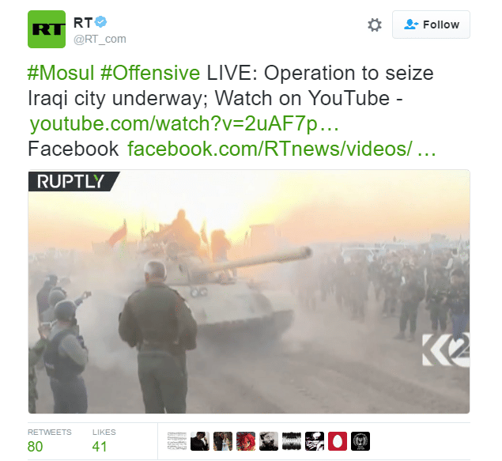This screenshot has height=461, width=502.
Task: Open the black striped liker avatar
Action: [292, 441]
